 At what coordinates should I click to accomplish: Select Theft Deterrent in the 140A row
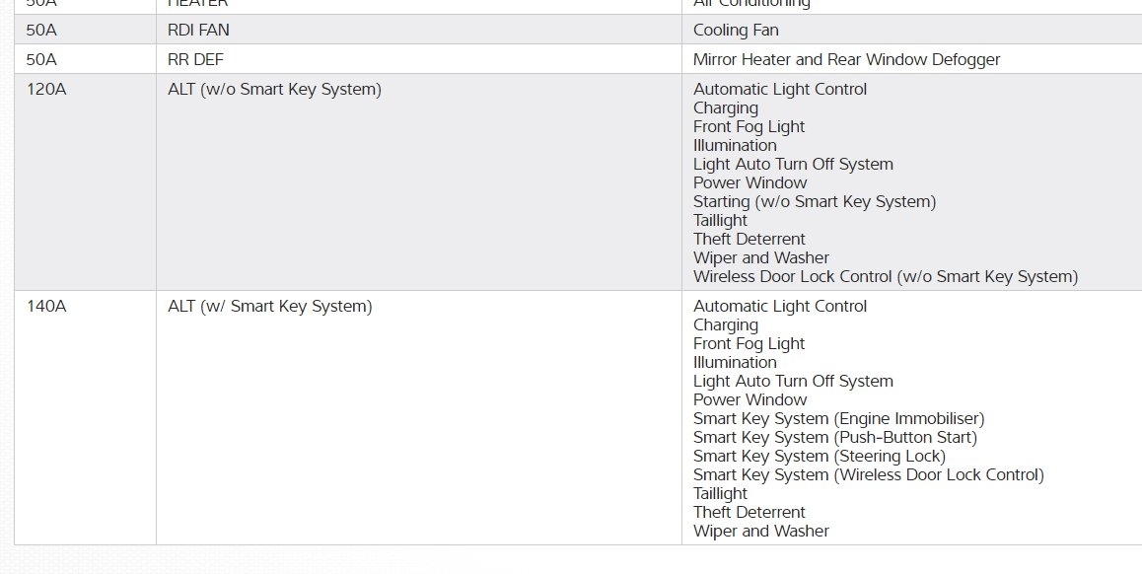749,512
